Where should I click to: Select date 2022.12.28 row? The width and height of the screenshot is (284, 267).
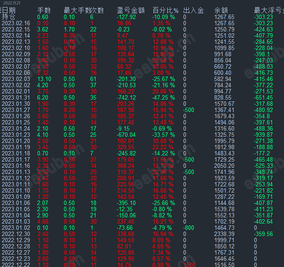click(x=16, y=246)
